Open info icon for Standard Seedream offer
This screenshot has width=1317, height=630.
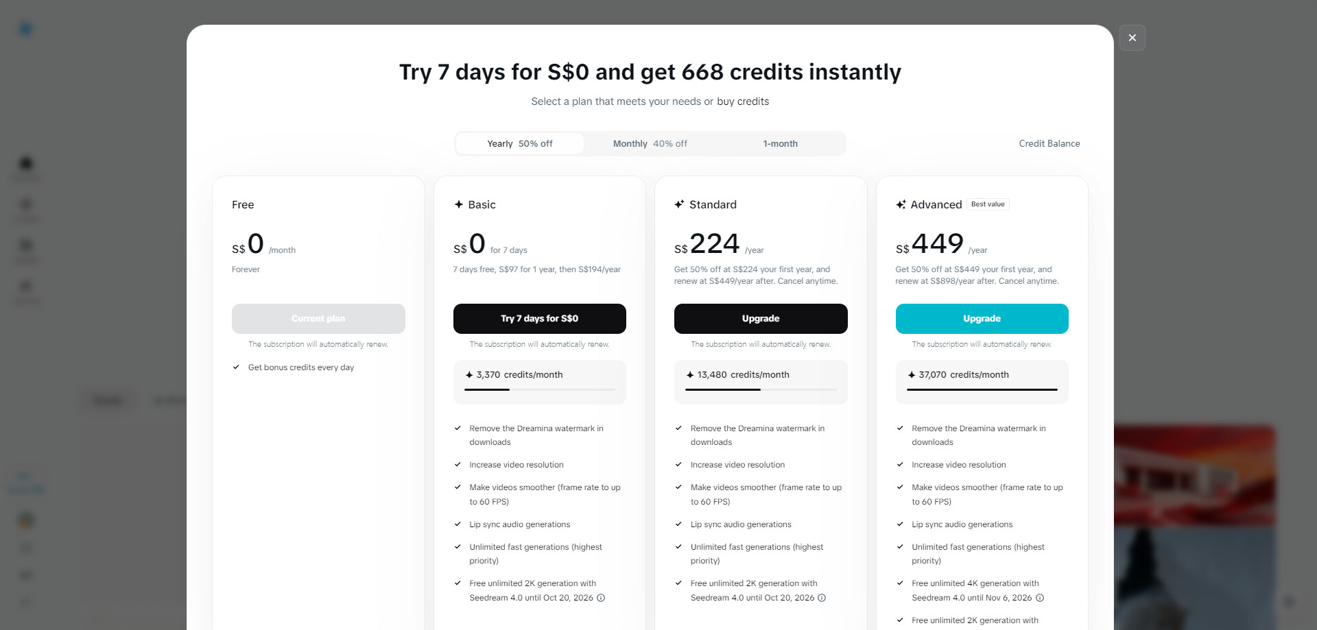coord(822,598)
